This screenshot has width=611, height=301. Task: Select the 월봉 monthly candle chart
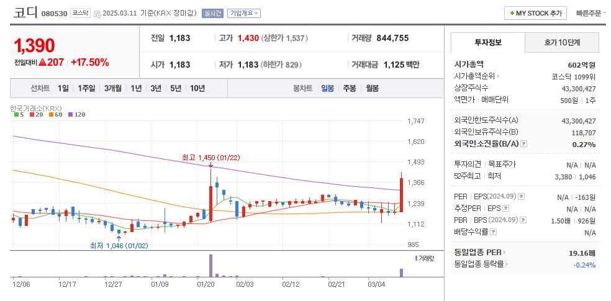[372, 88]
